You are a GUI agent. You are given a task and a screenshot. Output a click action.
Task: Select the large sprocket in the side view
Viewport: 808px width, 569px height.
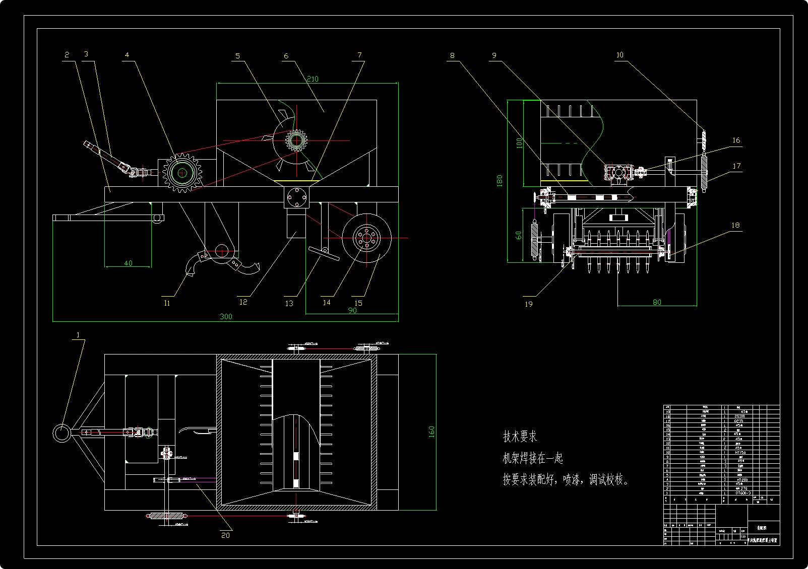(182, 173)
